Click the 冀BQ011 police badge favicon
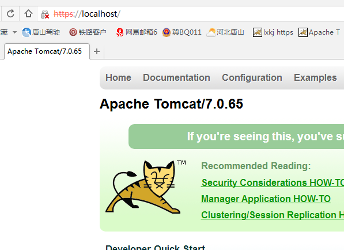The width and height of the screenshot is (344, 250). (x=167, y=32)
